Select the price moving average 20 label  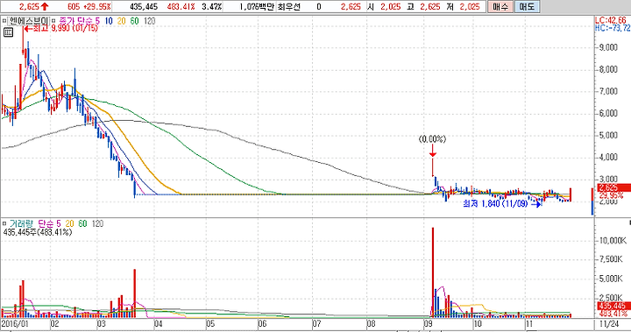[122, 21]
